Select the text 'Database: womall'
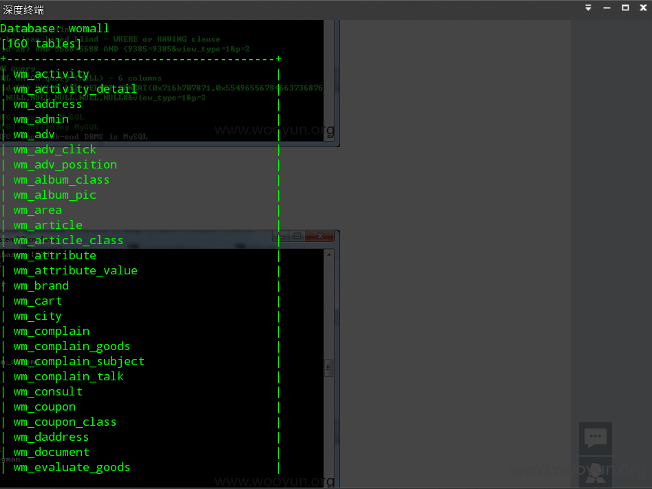This screenshot has width=652, height=489. [54, 28]
